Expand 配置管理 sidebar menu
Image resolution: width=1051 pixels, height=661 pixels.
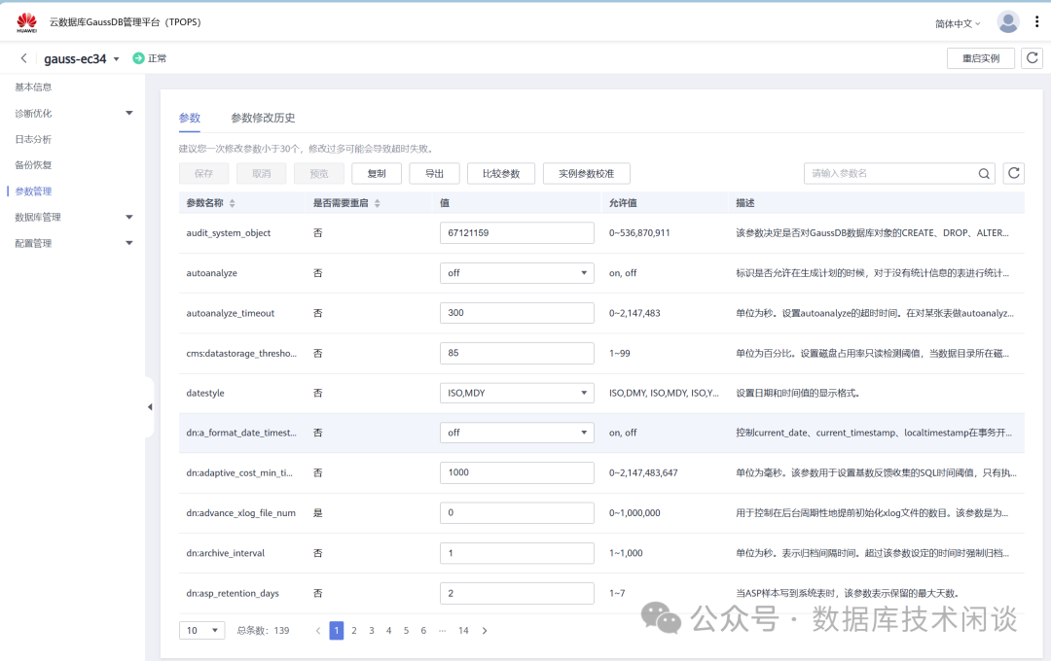click(x=129, y=243)
